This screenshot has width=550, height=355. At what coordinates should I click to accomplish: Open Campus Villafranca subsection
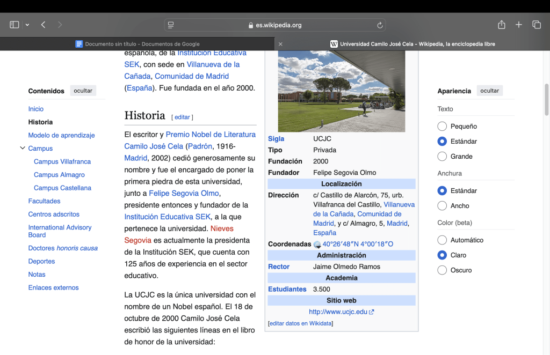[62, 161]
